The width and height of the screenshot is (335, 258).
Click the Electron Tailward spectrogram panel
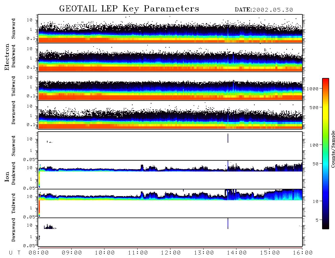(x=170, y=86)
